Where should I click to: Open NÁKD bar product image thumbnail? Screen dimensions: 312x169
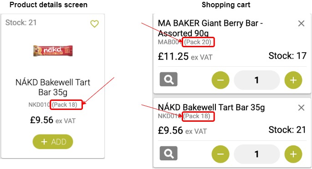coord(53,51)
